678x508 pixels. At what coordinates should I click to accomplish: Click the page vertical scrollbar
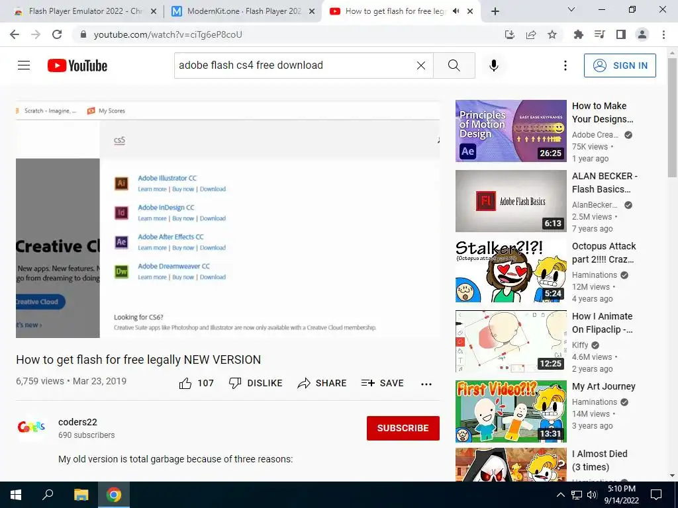(672, 118)
